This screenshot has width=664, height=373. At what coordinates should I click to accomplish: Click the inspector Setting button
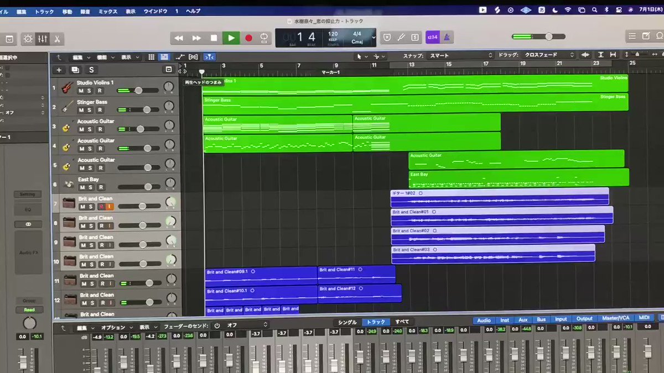pos(27,195)
